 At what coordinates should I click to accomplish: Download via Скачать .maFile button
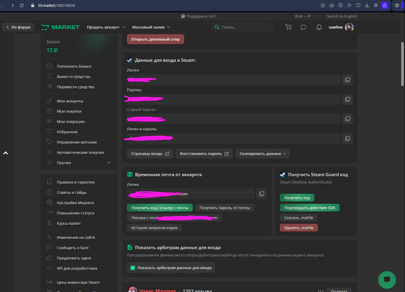click(x=298, y=218)
